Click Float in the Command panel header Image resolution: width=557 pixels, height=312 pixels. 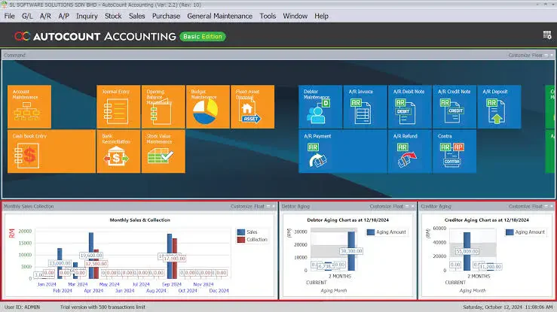tap(537, 55)
